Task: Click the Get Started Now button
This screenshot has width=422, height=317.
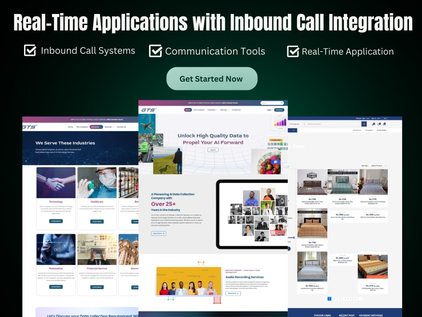Action: (x=212, y=79)
